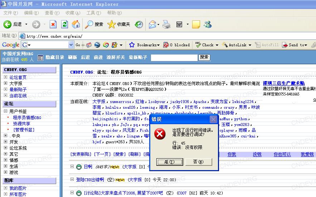The width and height of the screenshot is (316, 197).
Task: Toggle 隐藏目录 to hide the directory
Action: point(51,57)
